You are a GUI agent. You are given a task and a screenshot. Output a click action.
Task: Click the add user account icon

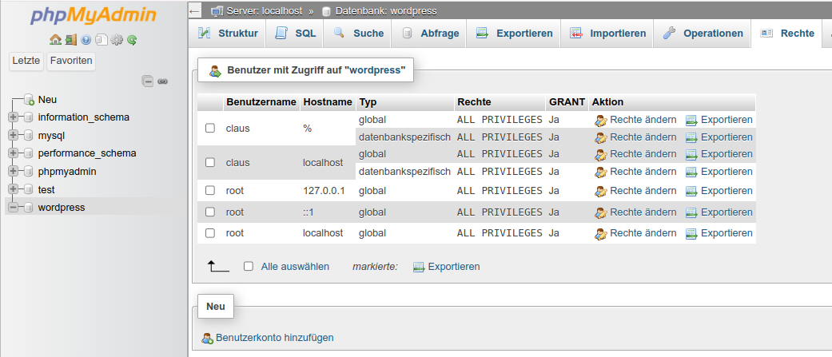tap(208, 338)
